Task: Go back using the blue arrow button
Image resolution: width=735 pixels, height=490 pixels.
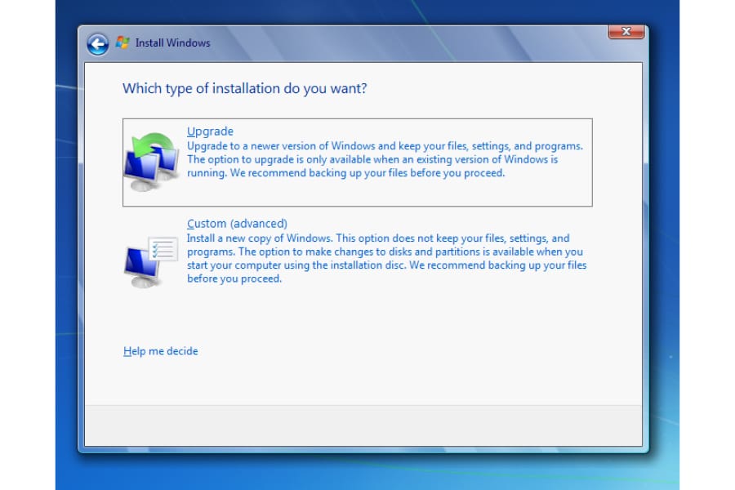Action: [97, 45]
